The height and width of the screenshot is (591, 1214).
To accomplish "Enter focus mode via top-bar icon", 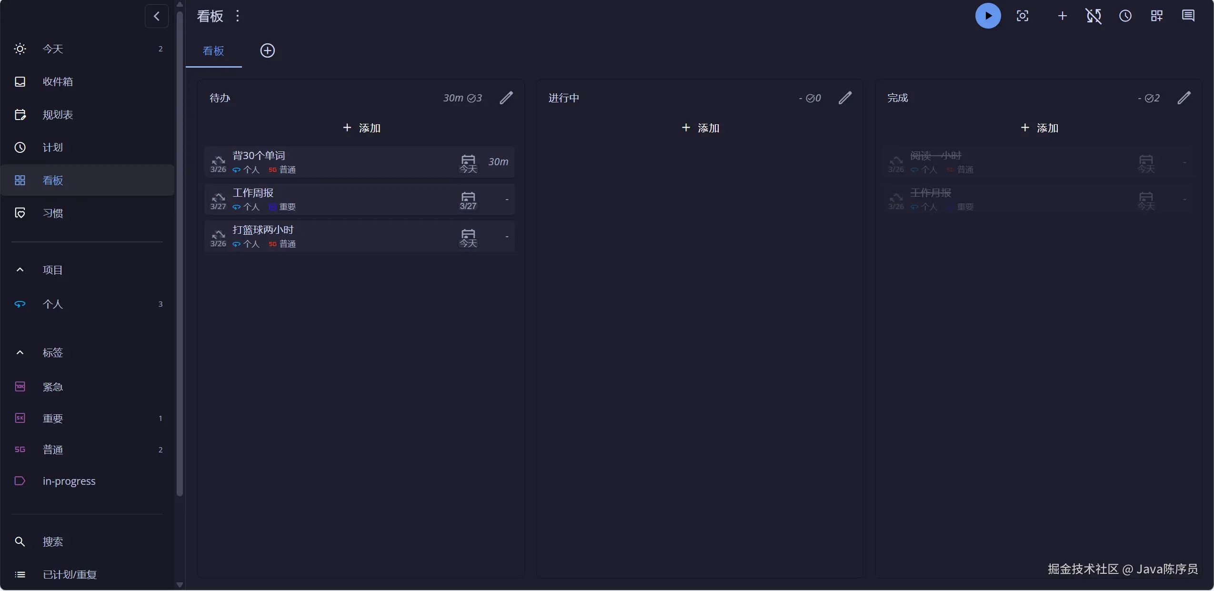I will 1023,16.
